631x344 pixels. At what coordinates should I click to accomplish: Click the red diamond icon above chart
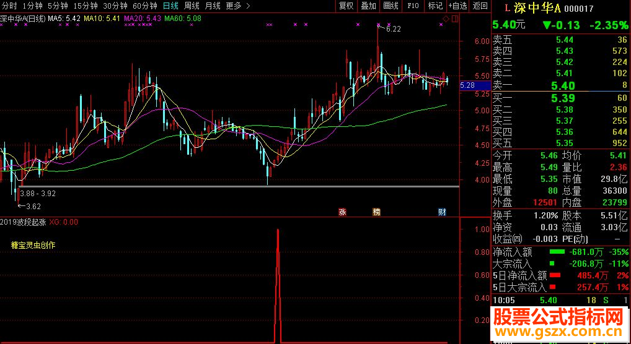pyautogui.click(x=446, y=19)
